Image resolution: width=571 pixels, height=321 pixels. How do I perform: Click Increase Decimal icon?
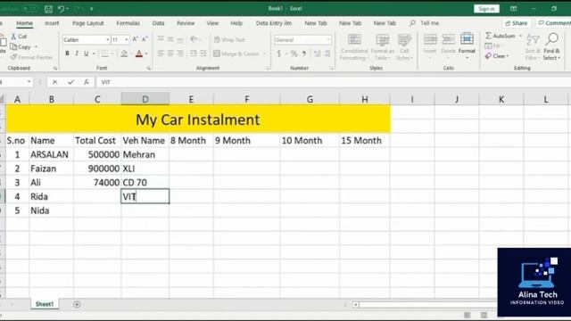[x=318, y=53]
